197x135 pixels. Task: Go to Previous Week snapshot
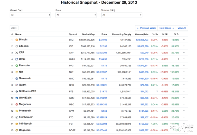click(x=146, y=28)
